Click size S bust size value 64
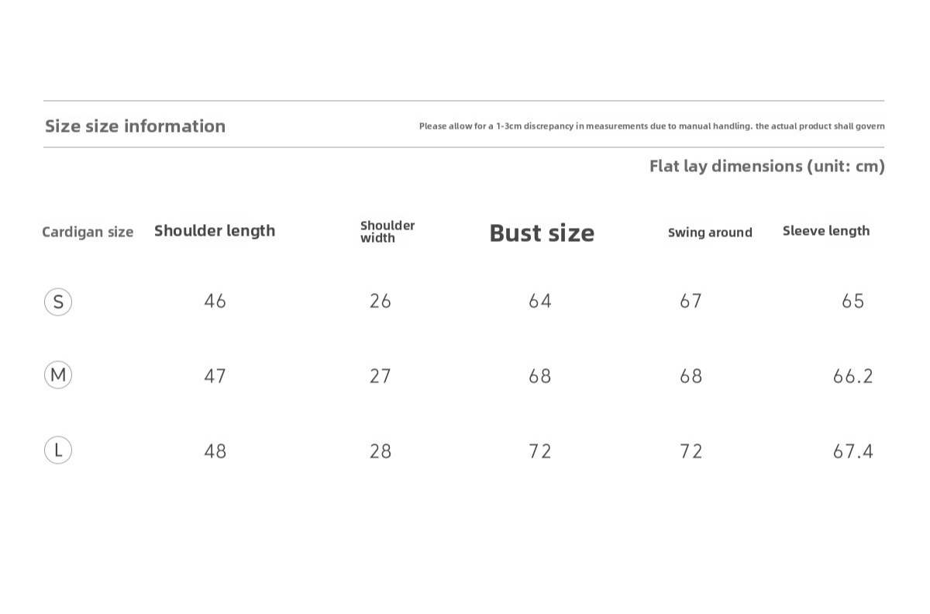 click(540, 301)
